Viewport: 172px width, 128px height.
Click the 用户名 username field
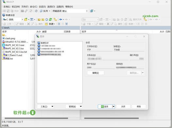pos(101,68)
